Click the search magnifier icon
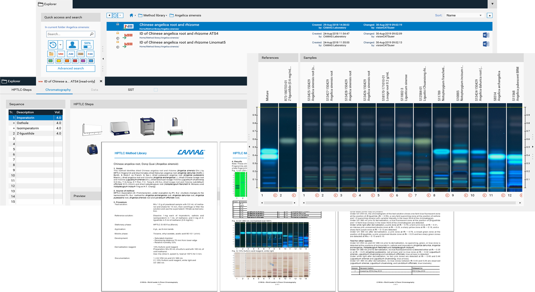The width and height of the screenshot is (535, 292). 92,34
